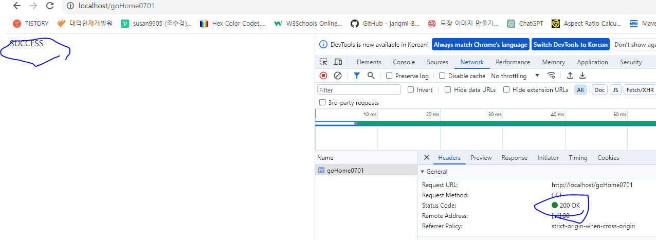
Task: Open the 대덕인재개발원 bookmark
Action: pyautogui.click(x=85, y=23)
